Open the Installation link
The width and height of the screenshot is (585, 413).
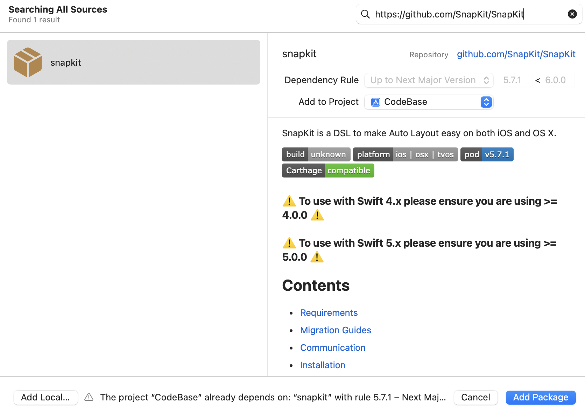[323, 365]
